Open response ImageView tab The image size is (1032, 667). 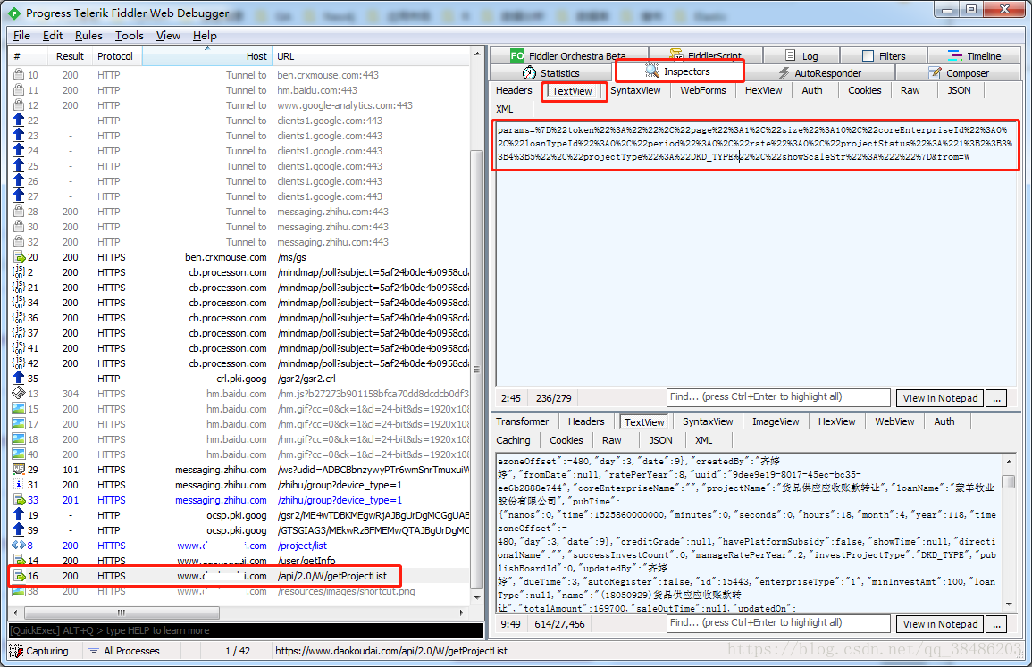776,421
